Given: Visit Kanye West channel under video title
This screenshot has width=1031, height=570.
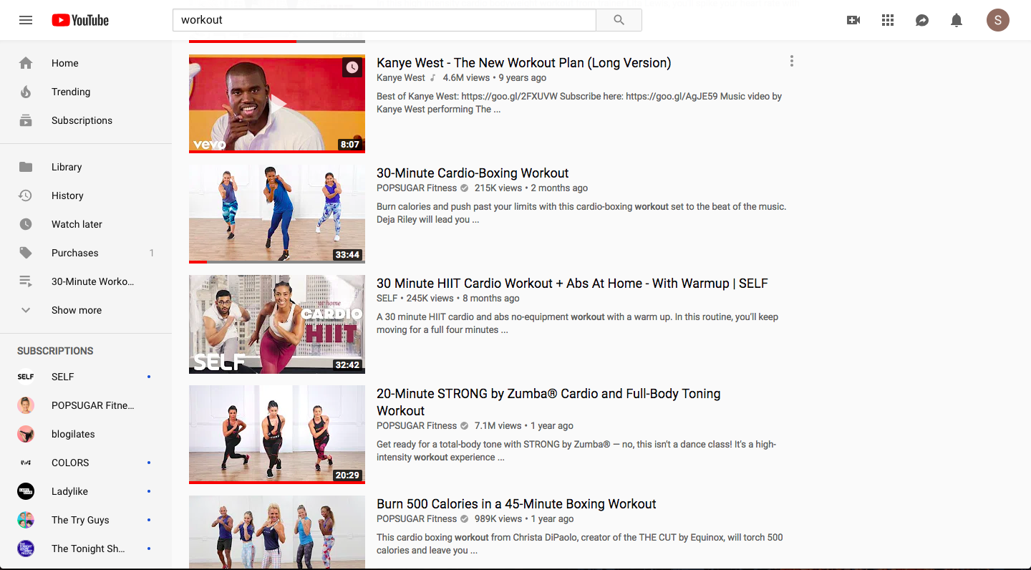Looking at the screenshot, I should pyautogui.click(x=401, y=78).
